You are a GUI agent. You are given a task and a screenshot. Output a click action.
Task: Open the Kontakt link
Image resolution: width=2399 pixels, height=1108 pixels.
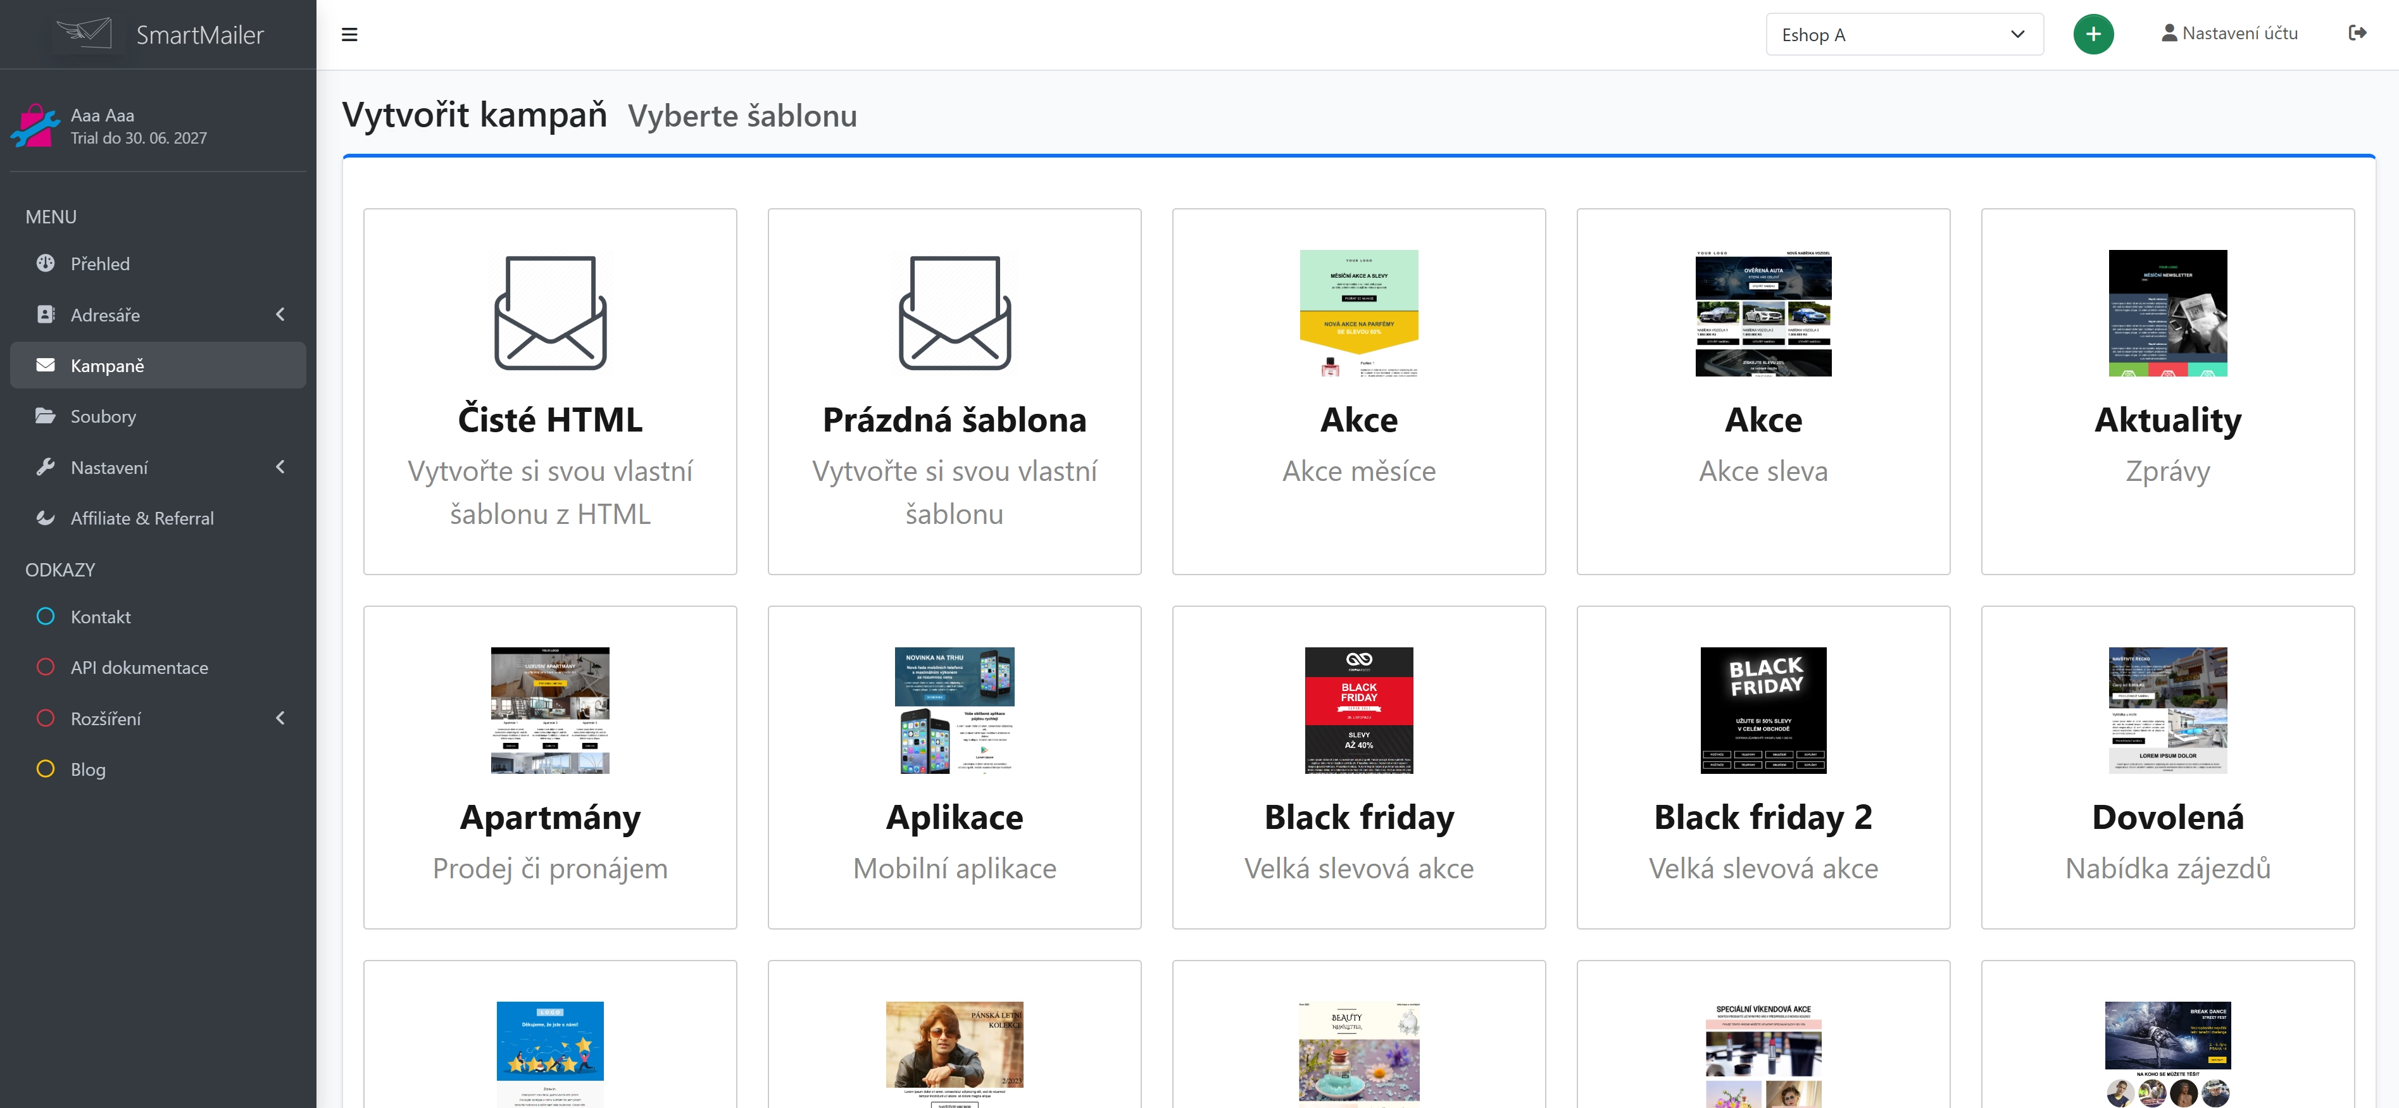tap(101, 616)
